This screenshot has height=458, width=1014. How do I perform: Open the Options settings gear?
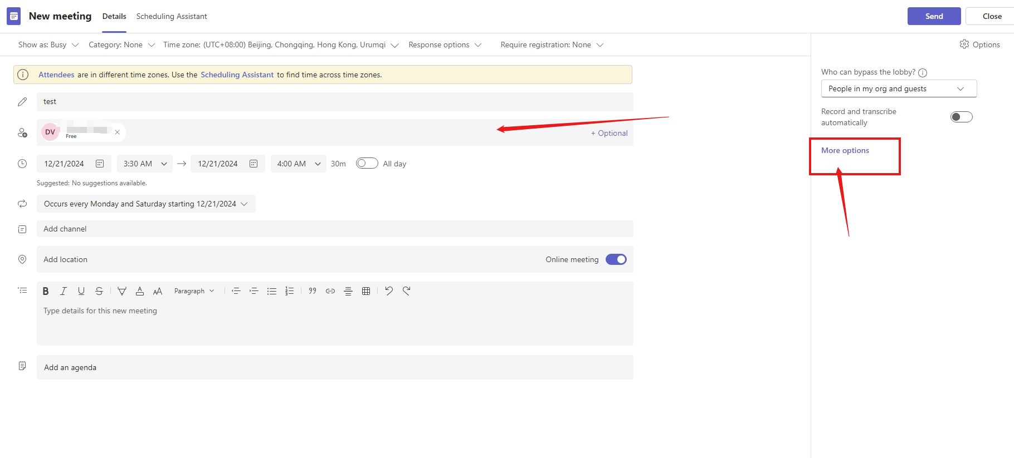[979, 45]
